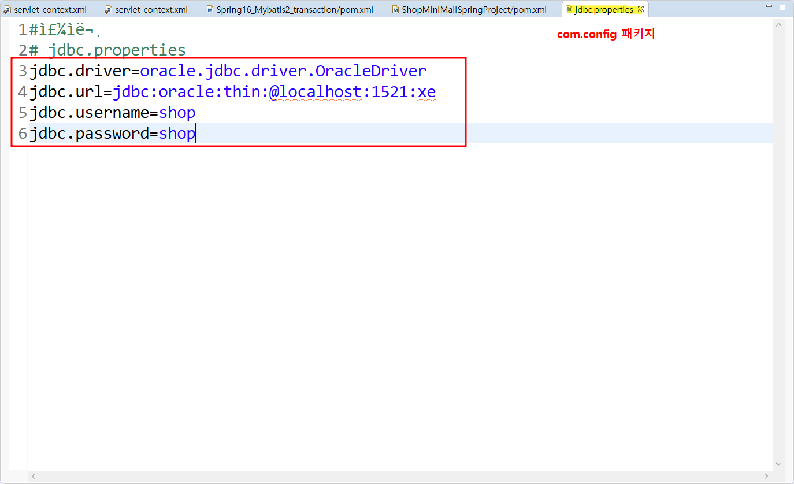The width and height of the screenshot is (794, 484).
Task: Minimize the editor area
Action: click(x=768, y=7)
